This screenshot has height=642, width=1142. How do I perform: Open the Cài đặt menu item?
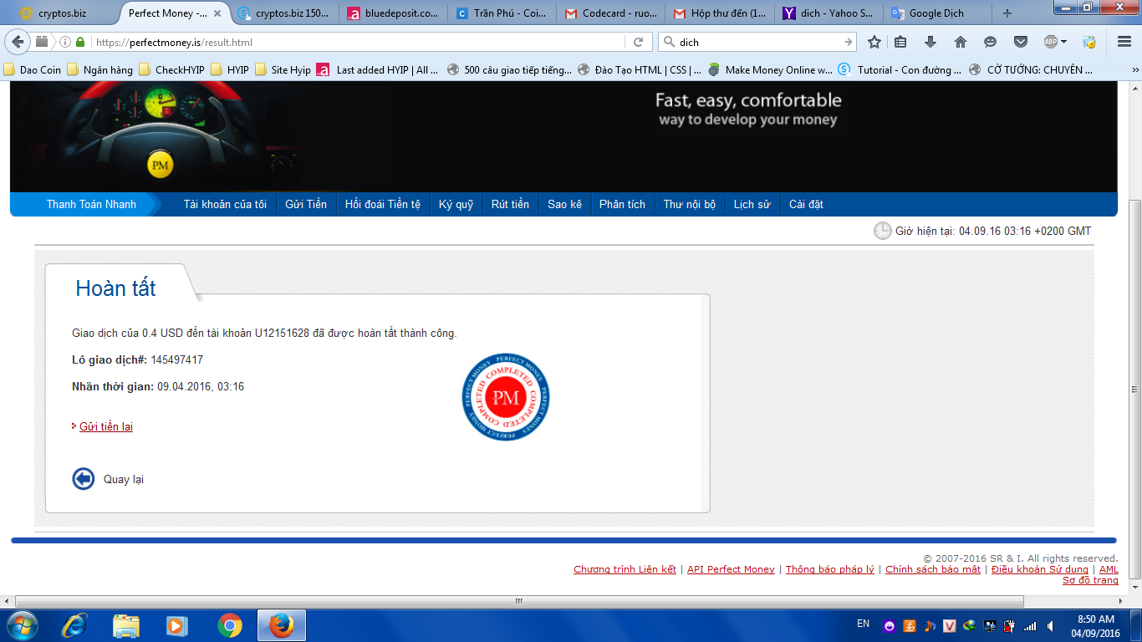(806, 204)
